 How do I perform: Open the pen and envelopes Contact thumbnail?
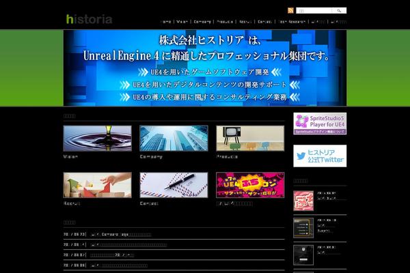174,185
